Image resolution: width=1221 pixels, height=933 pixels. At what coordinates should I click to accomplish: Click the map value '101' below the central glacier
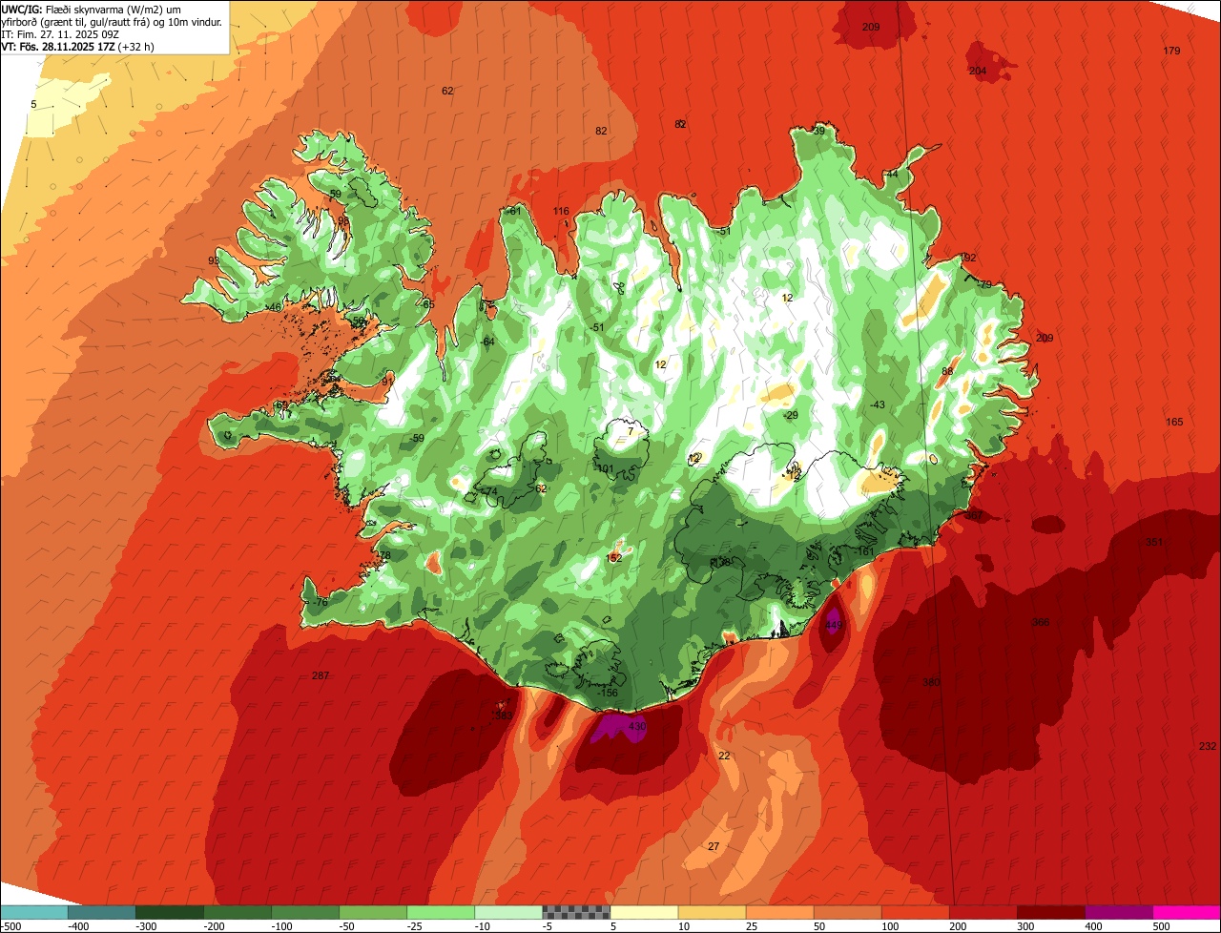606,468
